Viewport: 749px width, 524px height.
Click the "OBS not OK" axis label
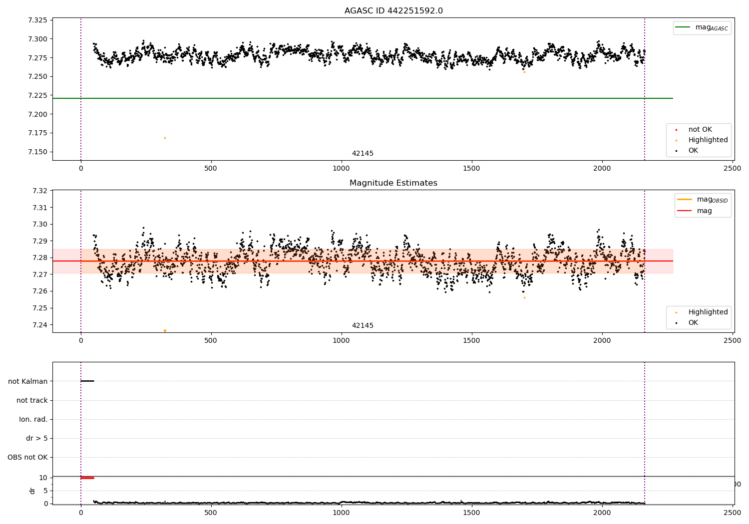[x=27, y=457]
